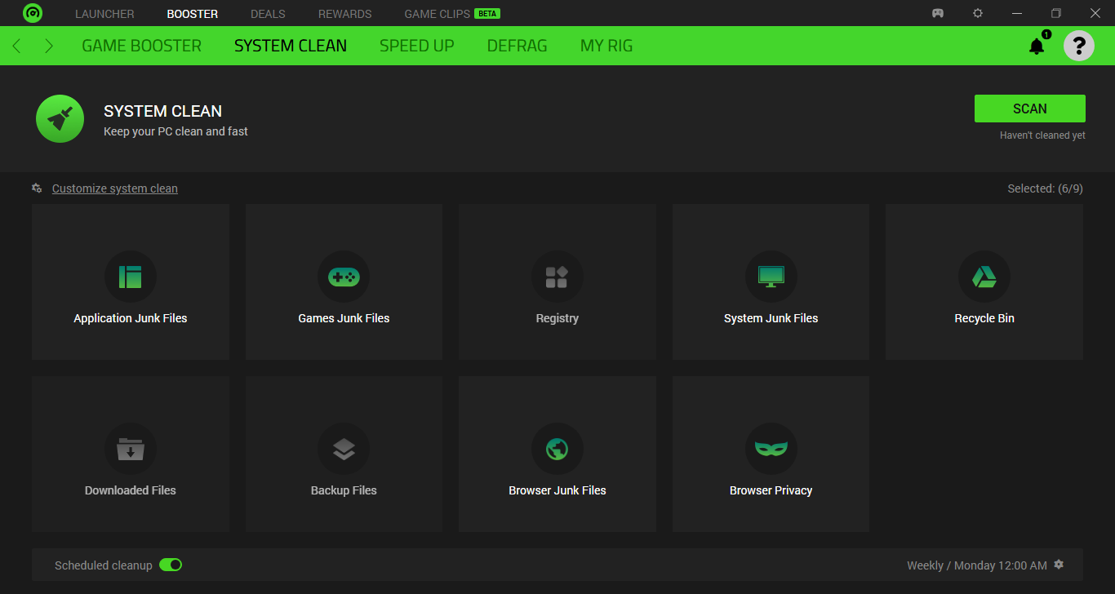Click the Browser Privacy mask icon
Viewport: 1115px width, 594px height.
point(771,449)
